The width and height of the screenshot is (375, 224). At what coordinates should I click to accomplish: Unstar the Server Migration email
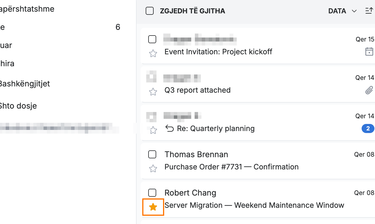tap(153, 207)
